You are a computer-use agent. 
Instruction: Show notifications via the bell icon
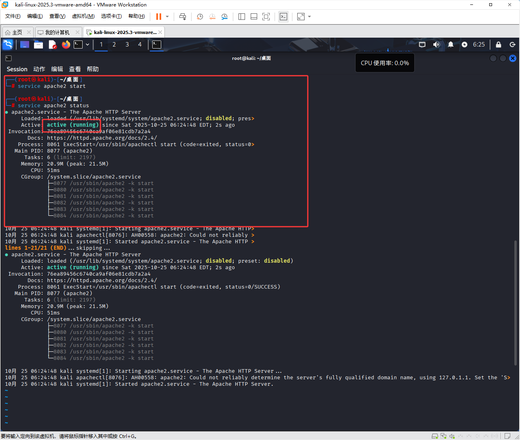tap(451, 45)
